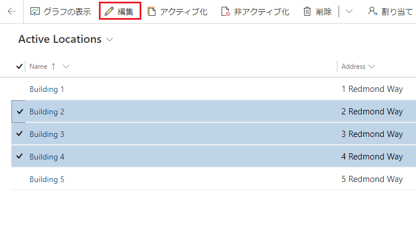The width and height of the screenshot is (416, 226).
Task: Deselect the Building 3 row checkmark
Action: coord(20,134)
